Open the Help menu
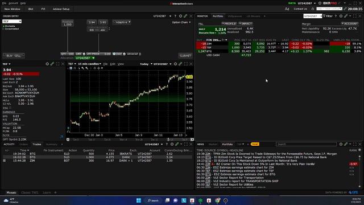 [23, 3]
